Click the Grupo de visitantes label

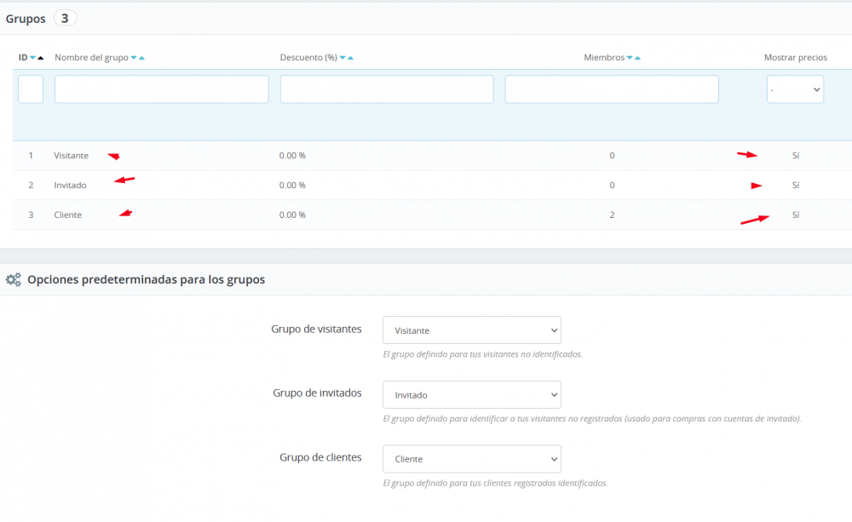tap(316, 330)
